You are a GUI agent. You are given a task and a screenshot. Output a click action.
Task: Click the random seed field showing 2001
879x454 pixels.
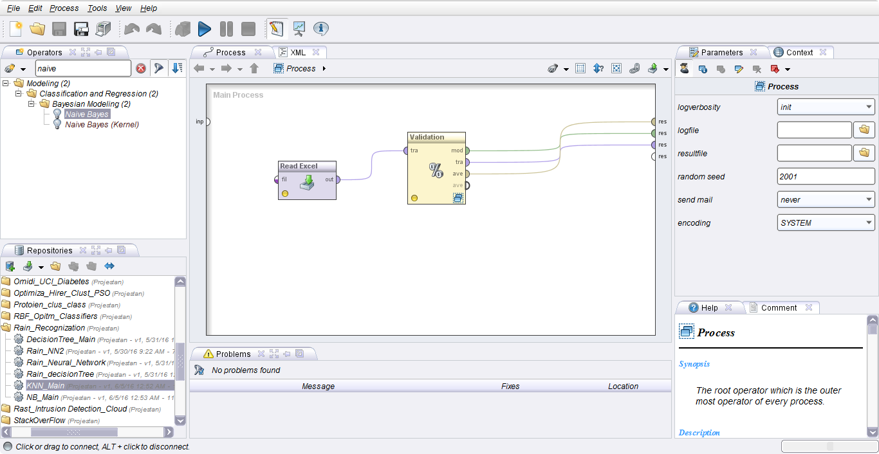click(x=826, y=177)
